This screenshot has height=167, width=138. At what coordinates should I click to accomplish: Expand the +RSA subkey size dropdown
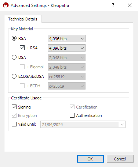pyautogui.click(x=66, y=48)
